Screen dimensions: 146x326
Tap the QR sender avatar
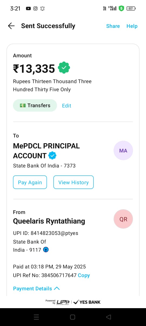[123, 219]
